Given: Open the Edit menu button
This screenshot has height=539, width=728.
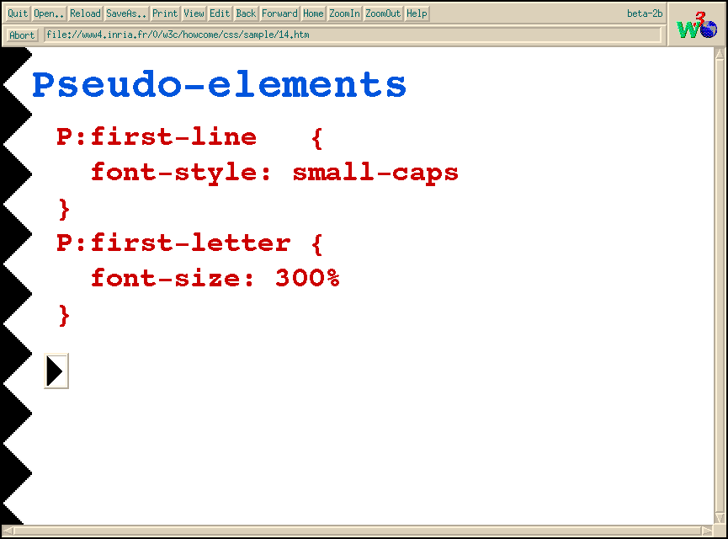Looking at the screenshot, I should pyautogui.click(x=220, y=13).
